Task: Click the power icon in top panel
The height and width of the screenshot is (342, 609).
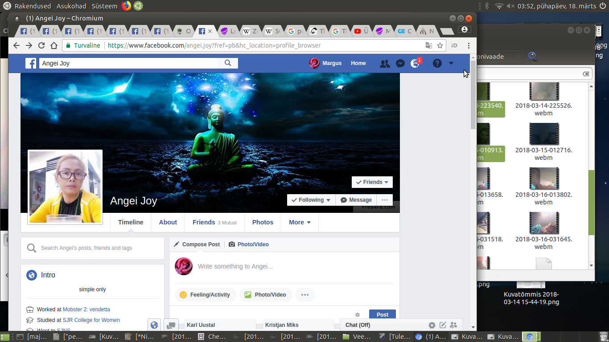Action: coord(603,6)
